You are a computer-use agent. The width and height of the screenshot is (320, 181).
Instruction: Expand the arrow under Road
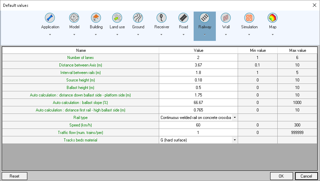[x=183, y=35]
